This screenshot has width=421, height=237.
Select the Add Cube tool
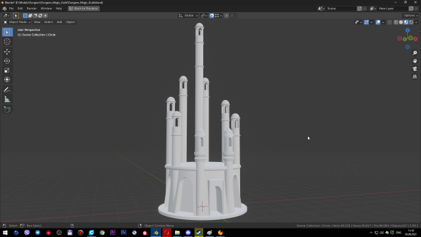pos(7,109)
